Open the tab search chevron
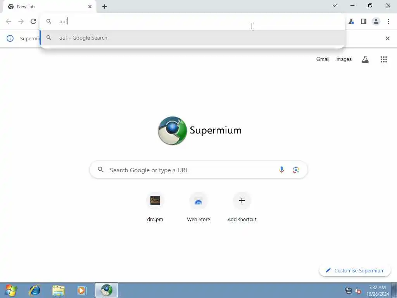This screenshot has width=397, height=298. pyautogui.click(x=335, y=5)
